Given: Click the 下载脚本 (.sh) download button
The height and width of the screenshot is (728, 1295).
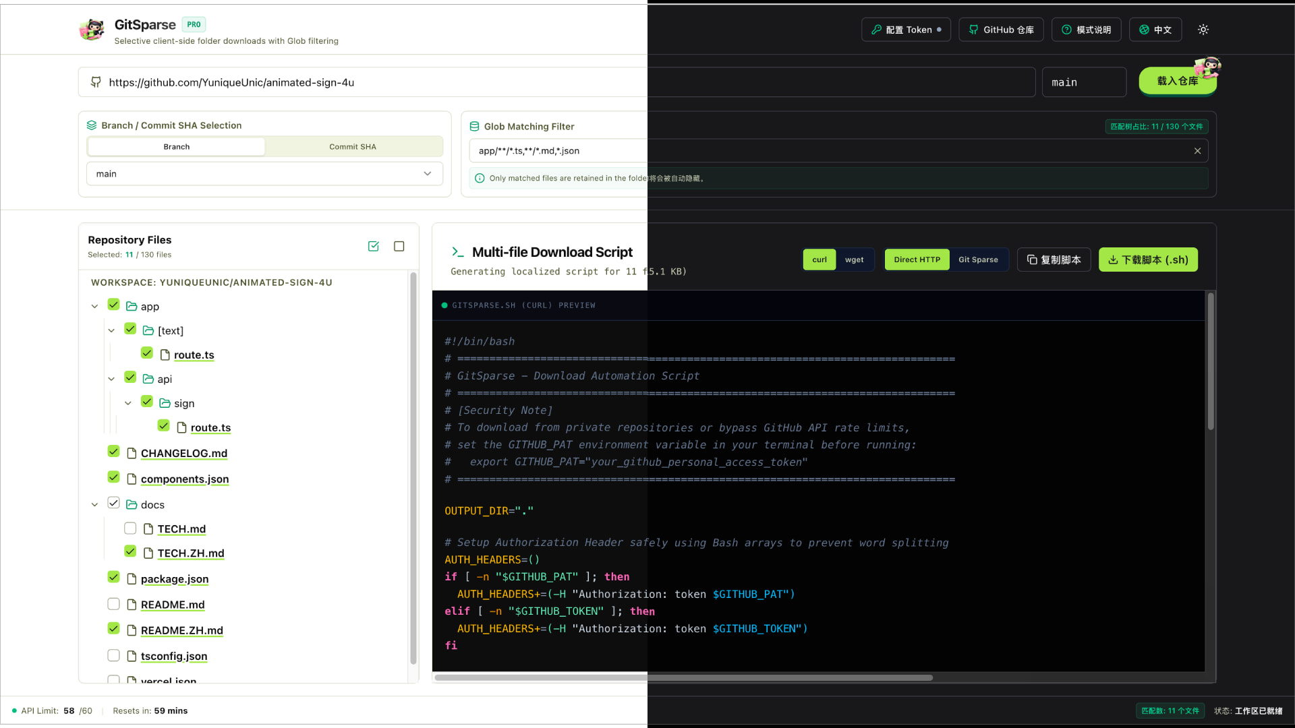Looking at the screenshot, I should point(1148,260).
